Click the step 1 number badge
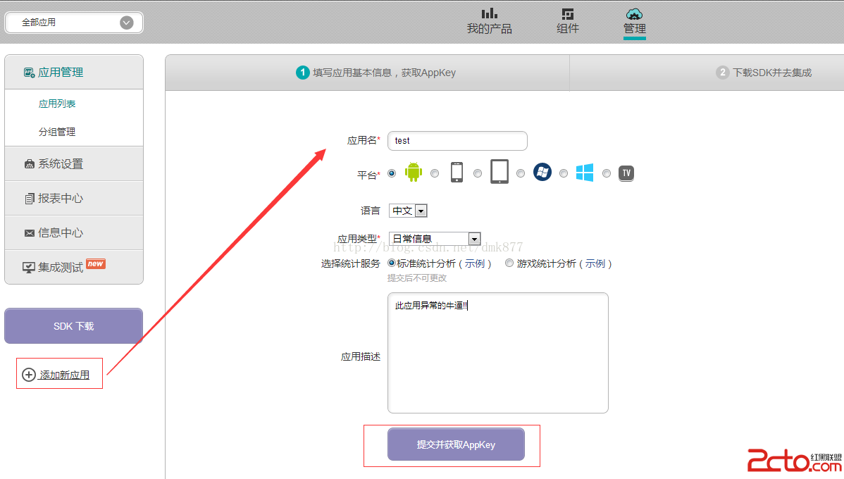844x479 pixels. pyautogui.click(x=302, y=72)
